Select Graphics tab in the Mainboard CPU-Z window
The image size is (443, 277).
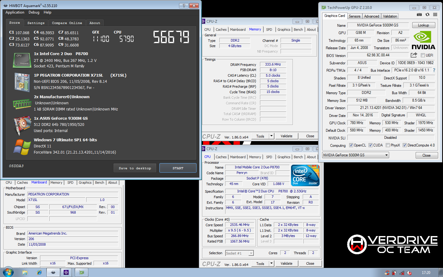[85, 183]
